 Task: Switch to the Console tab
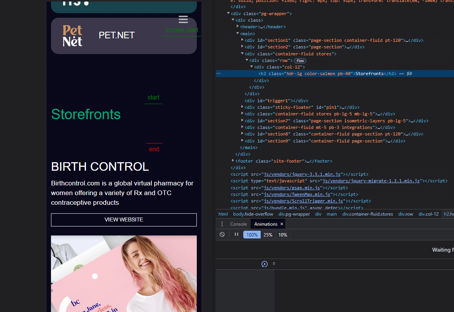click(x=238, y=224)
